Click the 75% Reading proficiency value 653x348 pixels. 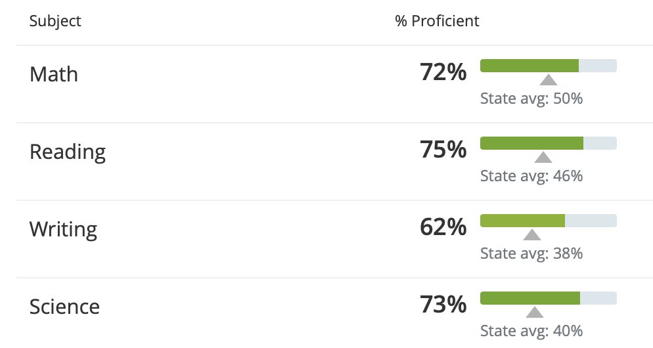tap(443, 150)
